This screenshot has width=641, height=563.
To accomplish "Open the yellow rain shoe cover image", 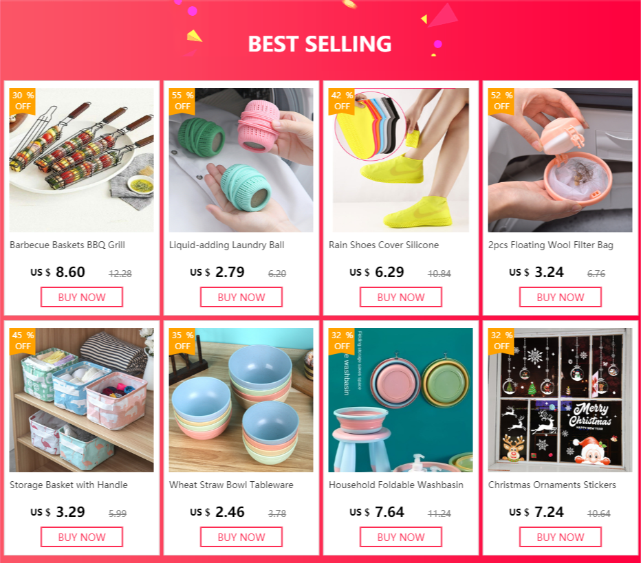I will point(400,160).
